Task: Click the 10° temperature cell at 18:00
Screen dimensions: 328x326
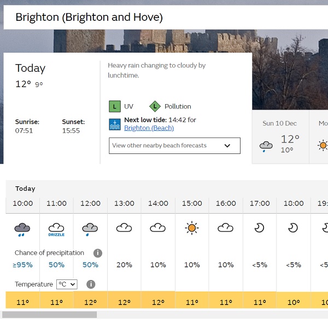Action: [x=294, y=300]
